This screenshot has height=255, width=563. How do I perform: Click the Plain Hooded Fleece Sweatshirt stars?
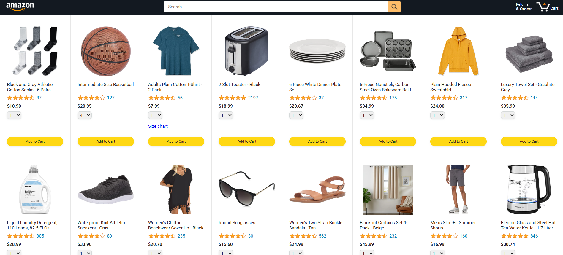tap(444, 98)
